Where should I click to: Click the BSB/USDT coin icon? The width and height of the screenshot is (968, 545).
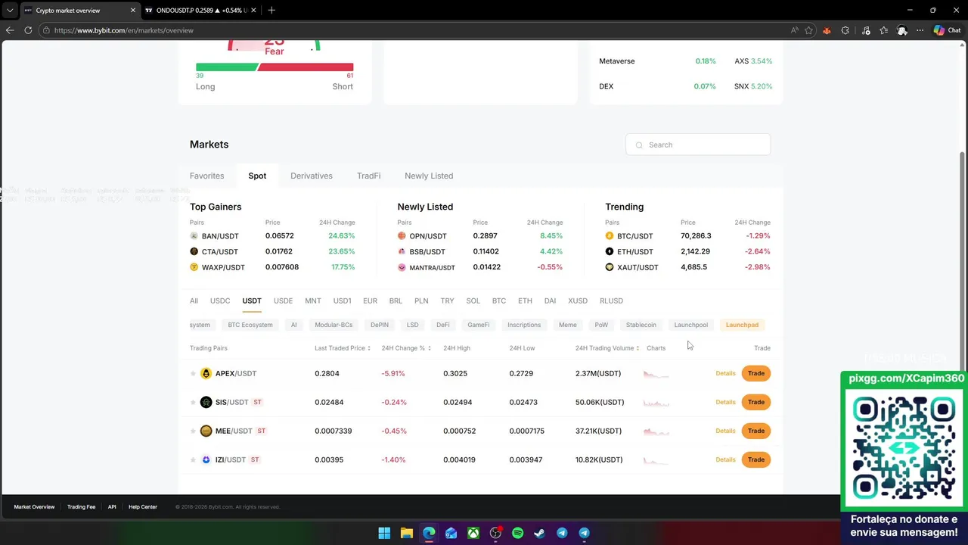pos(402,251)
